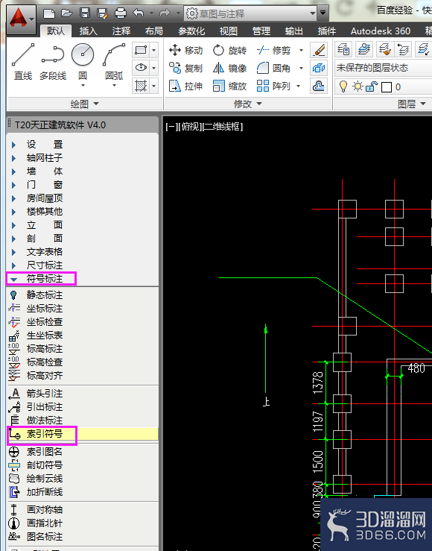This screenshot has width=432, height=551.
Task: Click the 坐标标注 command
Action: coord(45,309)
